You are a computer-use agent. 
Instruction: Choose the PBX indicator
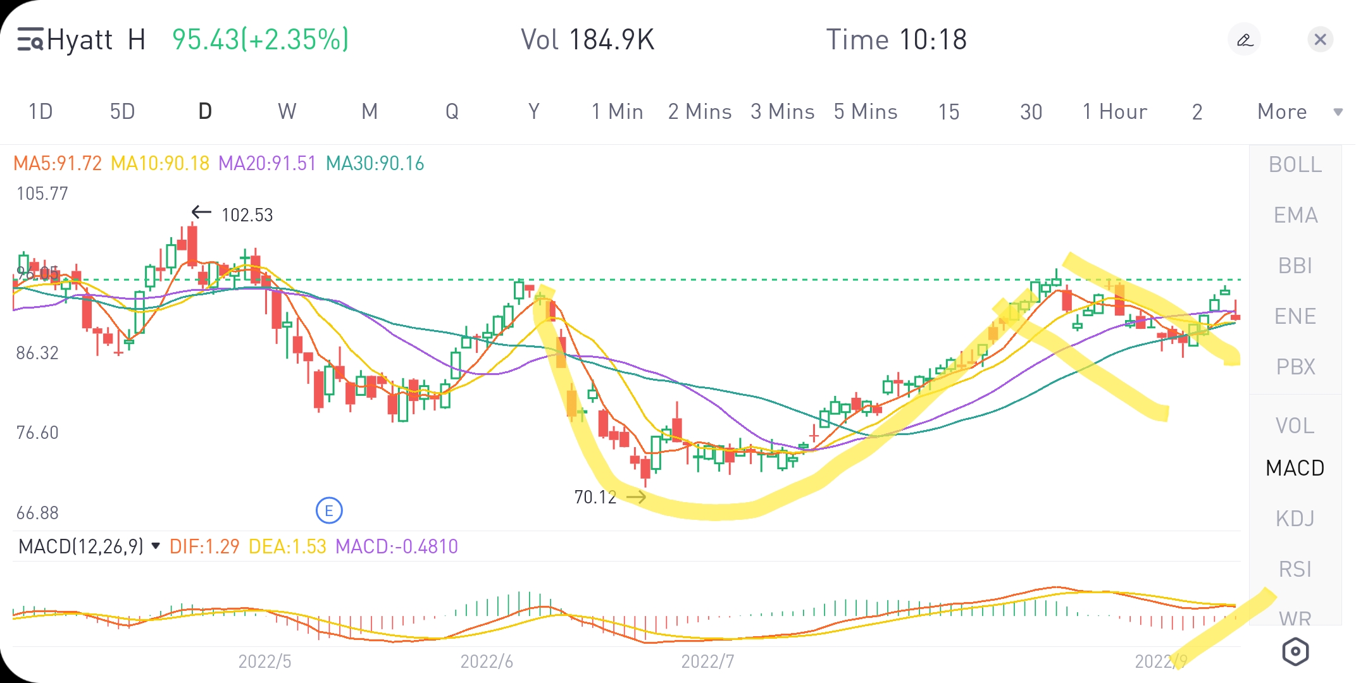(x=1295, y=367)
